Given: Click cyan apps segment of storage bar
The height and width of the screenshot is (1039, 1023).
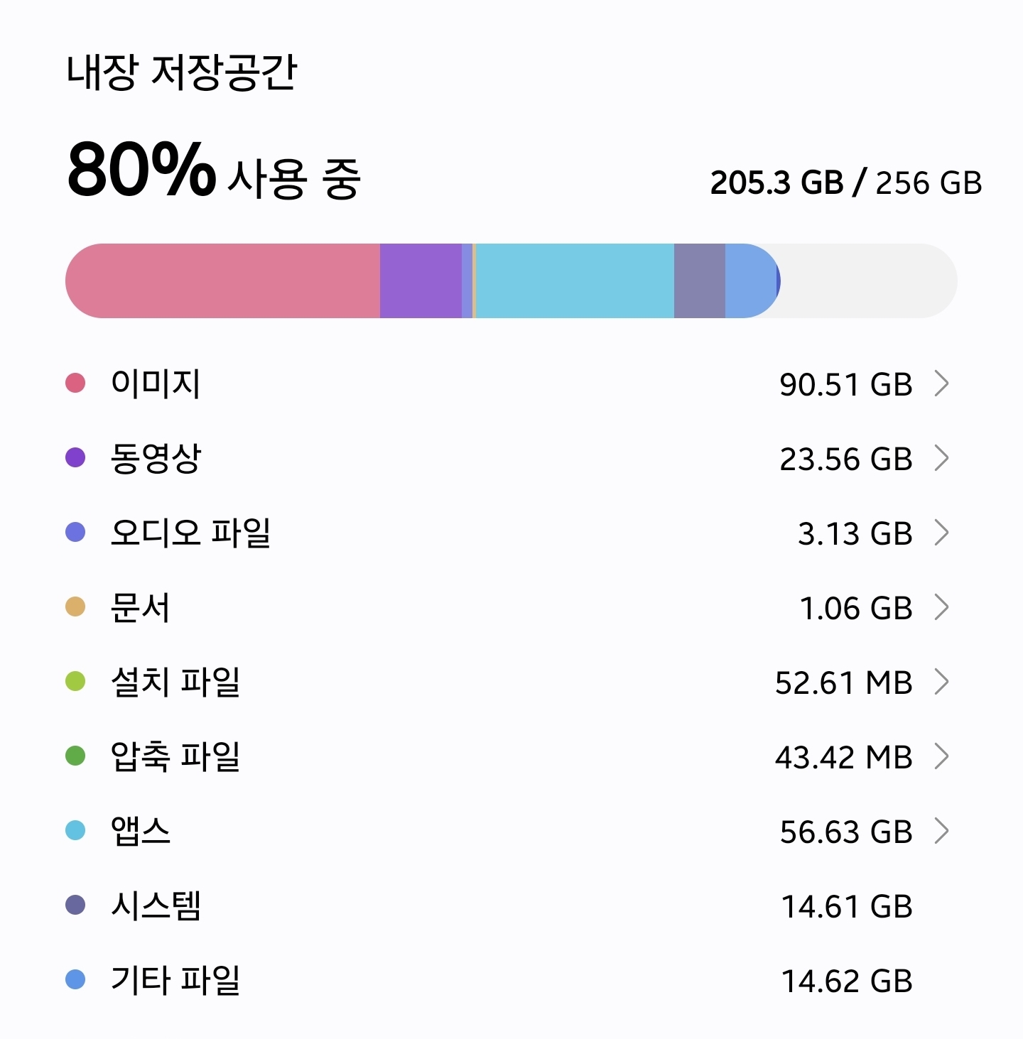Looking at the screenshot, I should (x=574, y=281).
